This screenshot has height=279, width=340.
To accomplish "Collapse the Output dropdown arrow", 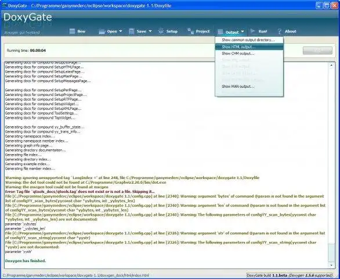I will click(243, 32).
